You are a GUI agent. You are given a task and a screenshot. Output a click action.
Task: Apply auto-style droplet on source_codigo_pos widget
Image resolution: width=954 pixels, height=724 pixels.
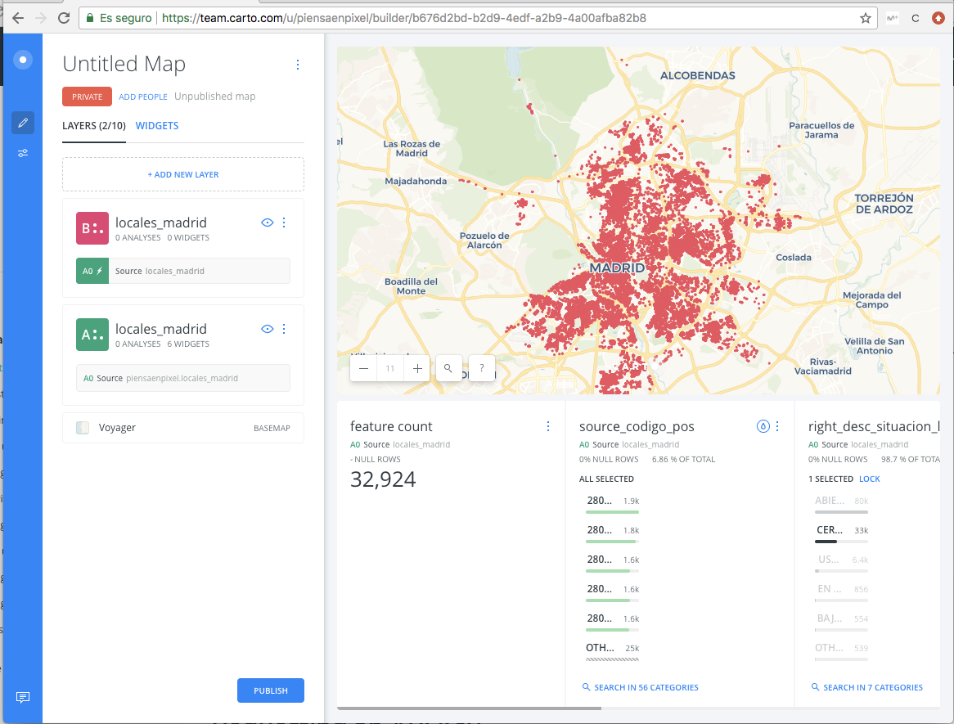763,426
